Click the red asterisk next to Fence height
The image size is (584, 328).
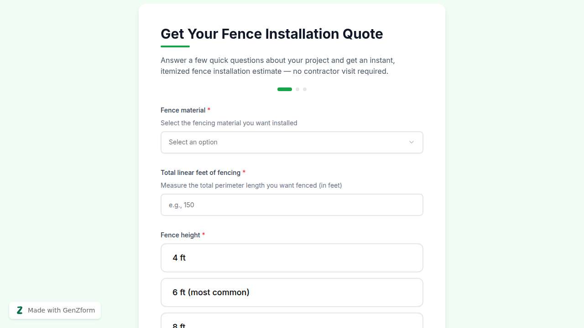coord(203,235)
